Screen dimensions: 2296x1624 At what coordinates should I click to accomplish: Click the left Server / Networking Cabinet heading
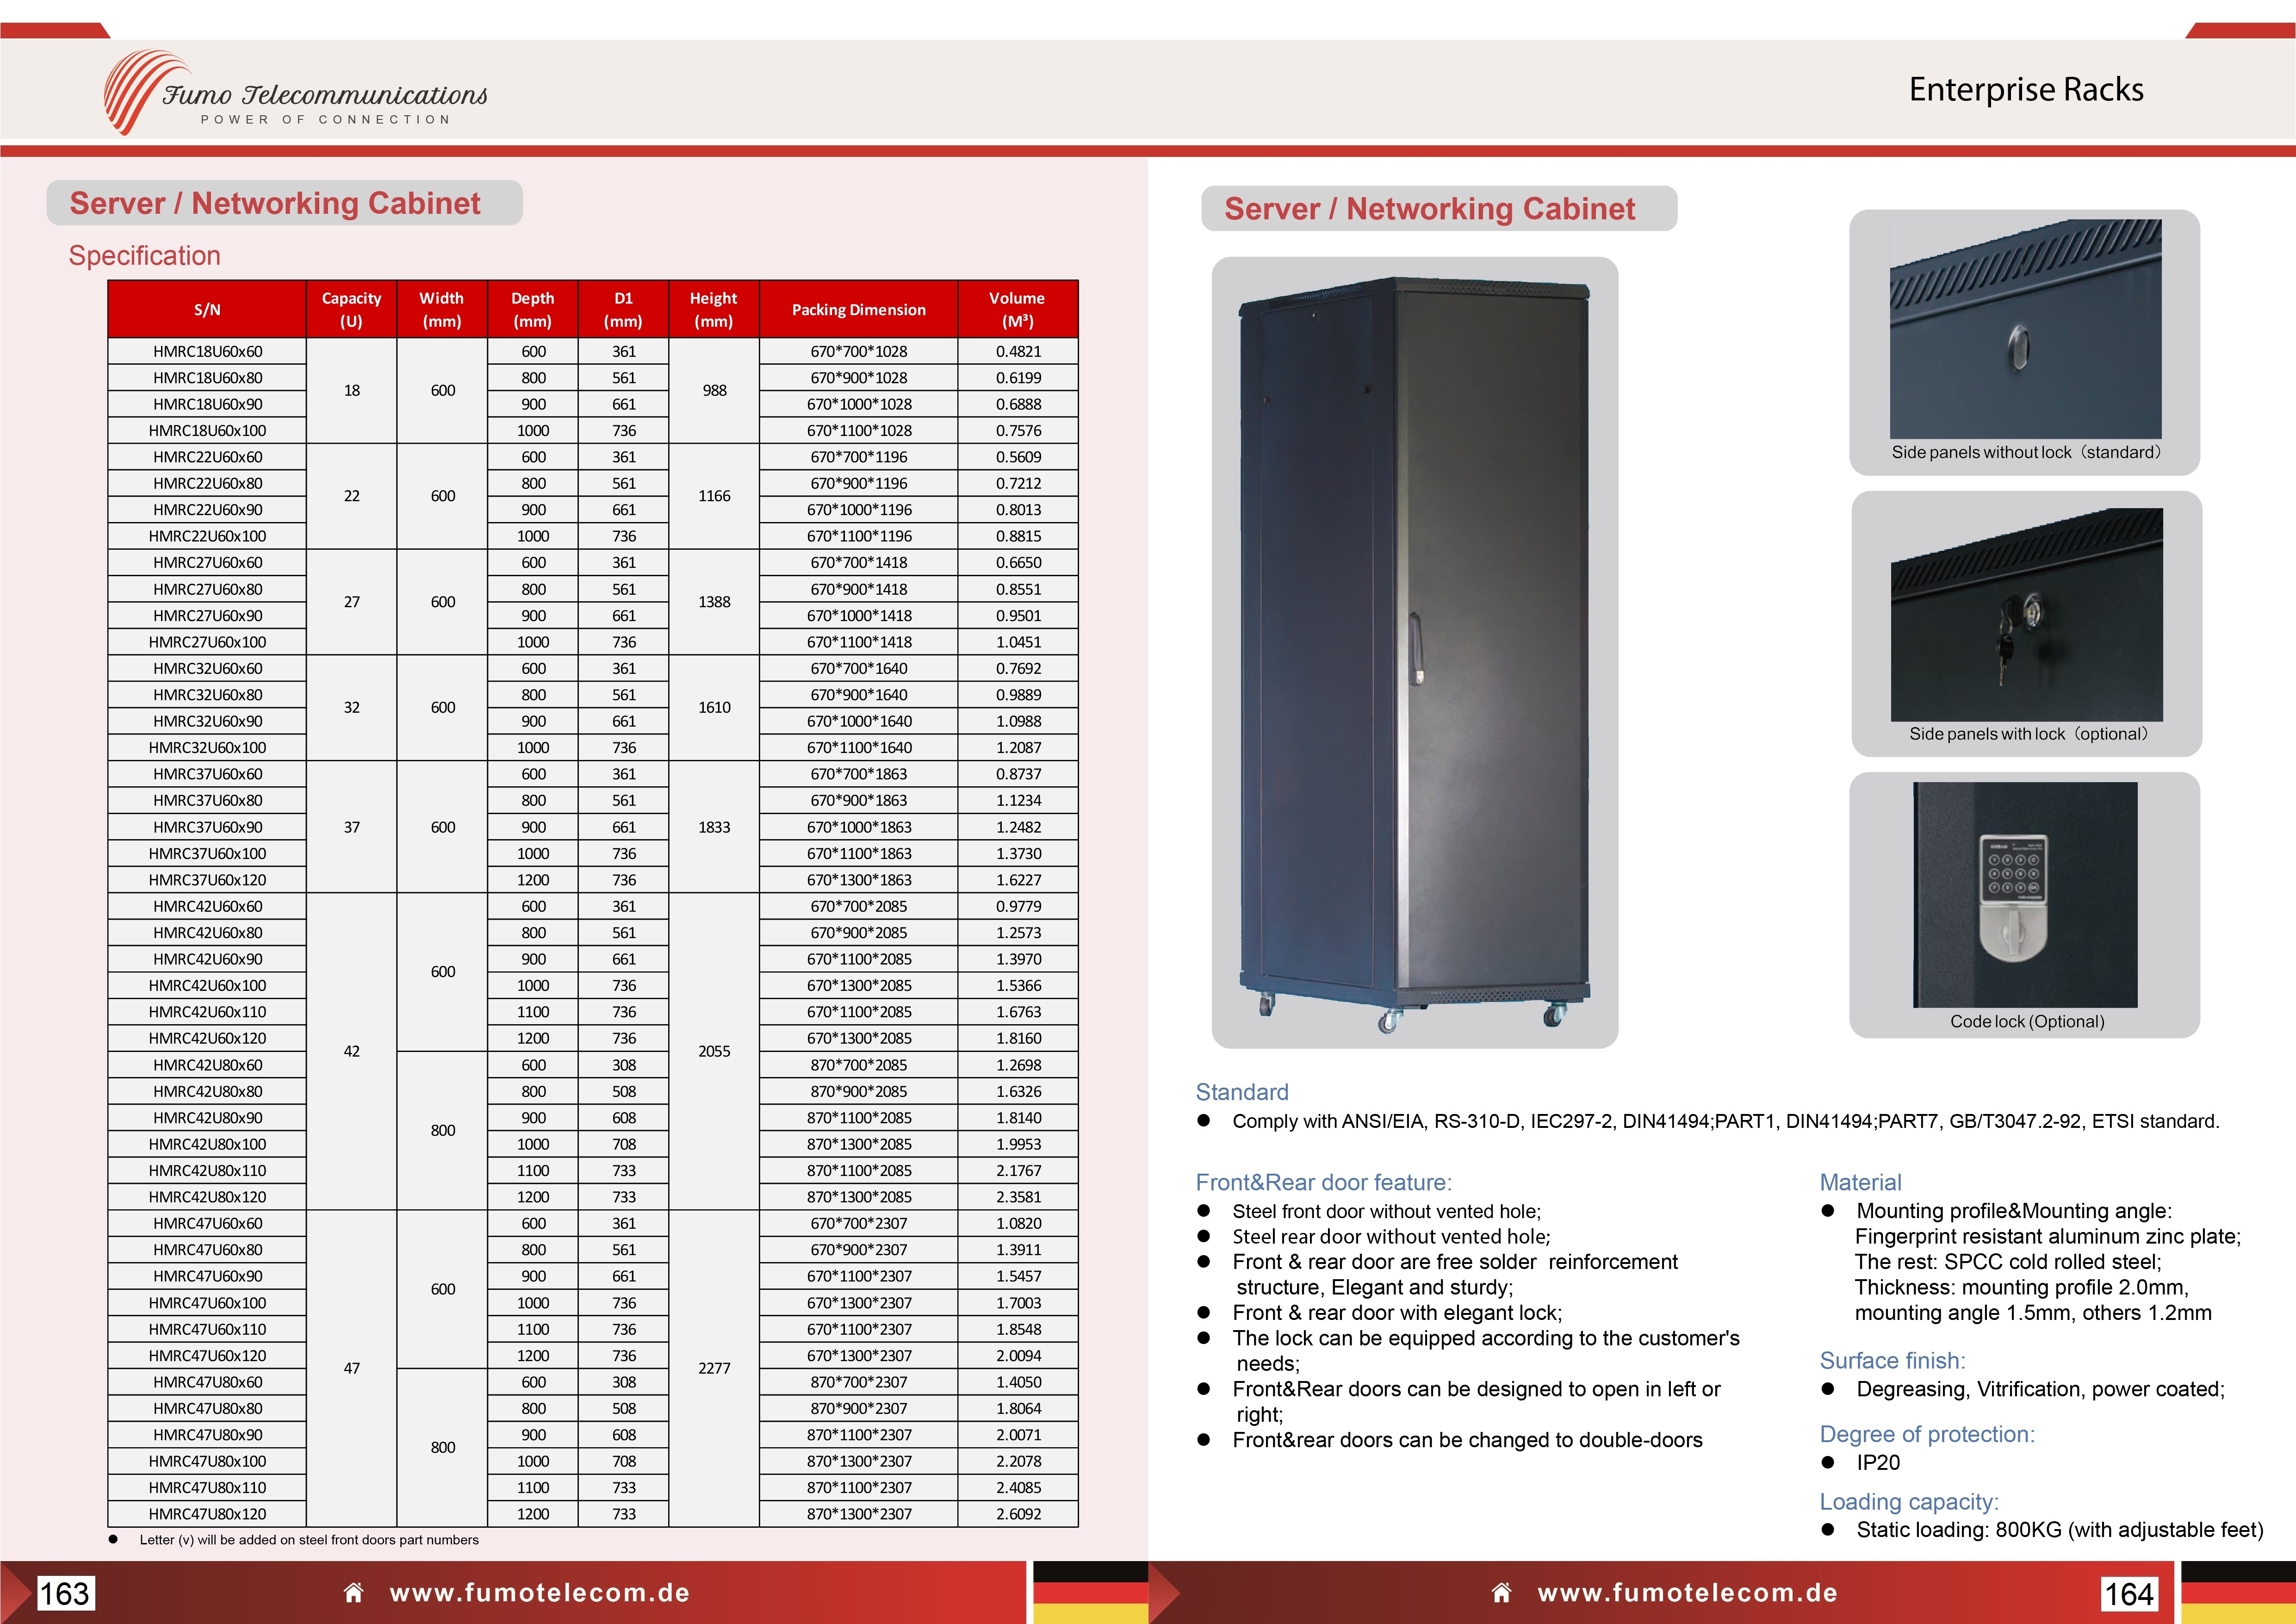(x=275, y=203)
